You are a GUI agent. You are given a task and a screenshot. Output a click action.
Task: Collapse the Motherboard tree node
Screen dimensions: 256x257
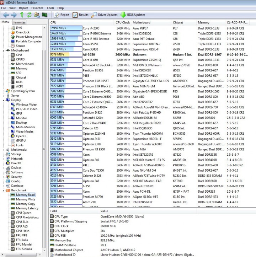pyautogui.click(x=4, y=50)
